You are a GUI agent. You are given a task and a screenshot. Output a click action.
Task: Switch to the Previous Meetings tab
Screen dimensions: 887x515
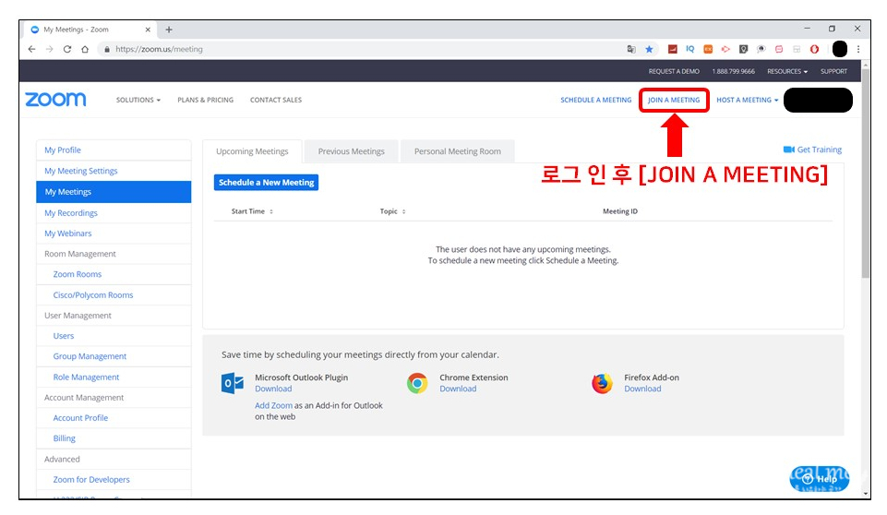tap(352, 151)
